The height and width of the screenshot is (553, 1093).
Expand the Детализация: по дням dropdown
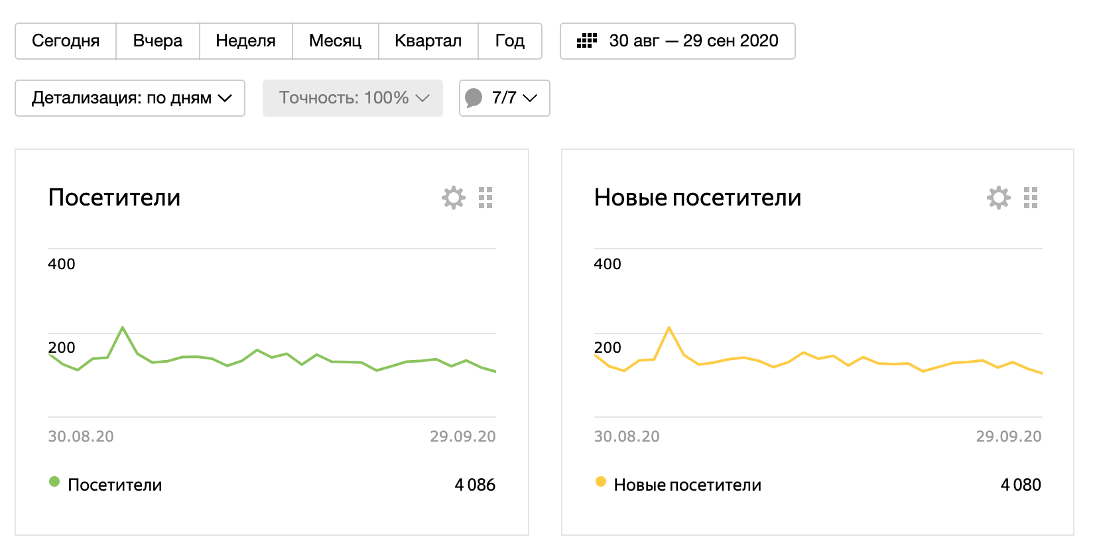click(x=130, y=98)
